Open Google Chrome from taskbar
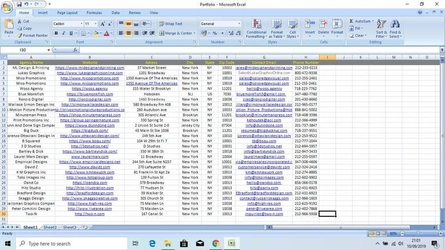The width and height of the screenshot is (445, 250). point(216,244)
